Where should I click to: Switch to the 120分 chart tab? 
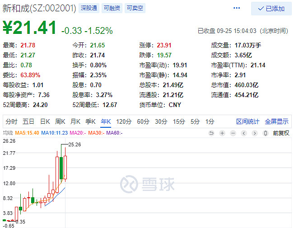[x=124, y=121]
